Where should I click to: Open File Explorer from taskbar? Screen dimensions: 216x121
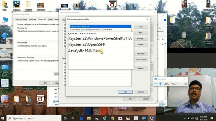point(89,118)
